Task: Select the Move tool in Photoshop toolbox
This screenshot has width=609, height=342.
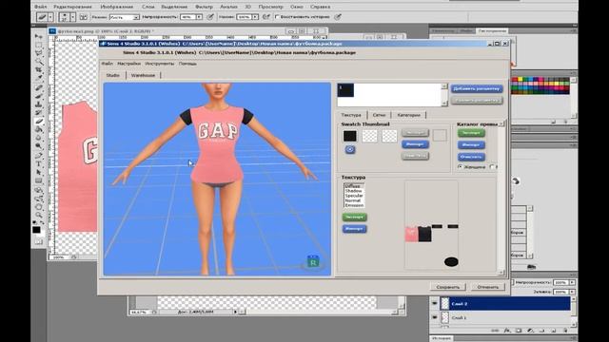Action: [x=39, y=36]
